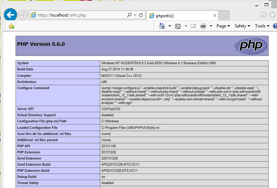Expand the Print dropdown arrow

pyautogui.click(x=211, y=26)
